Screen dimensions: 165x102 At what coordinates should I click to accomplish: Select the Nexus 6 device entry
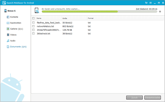coord(10,11)
